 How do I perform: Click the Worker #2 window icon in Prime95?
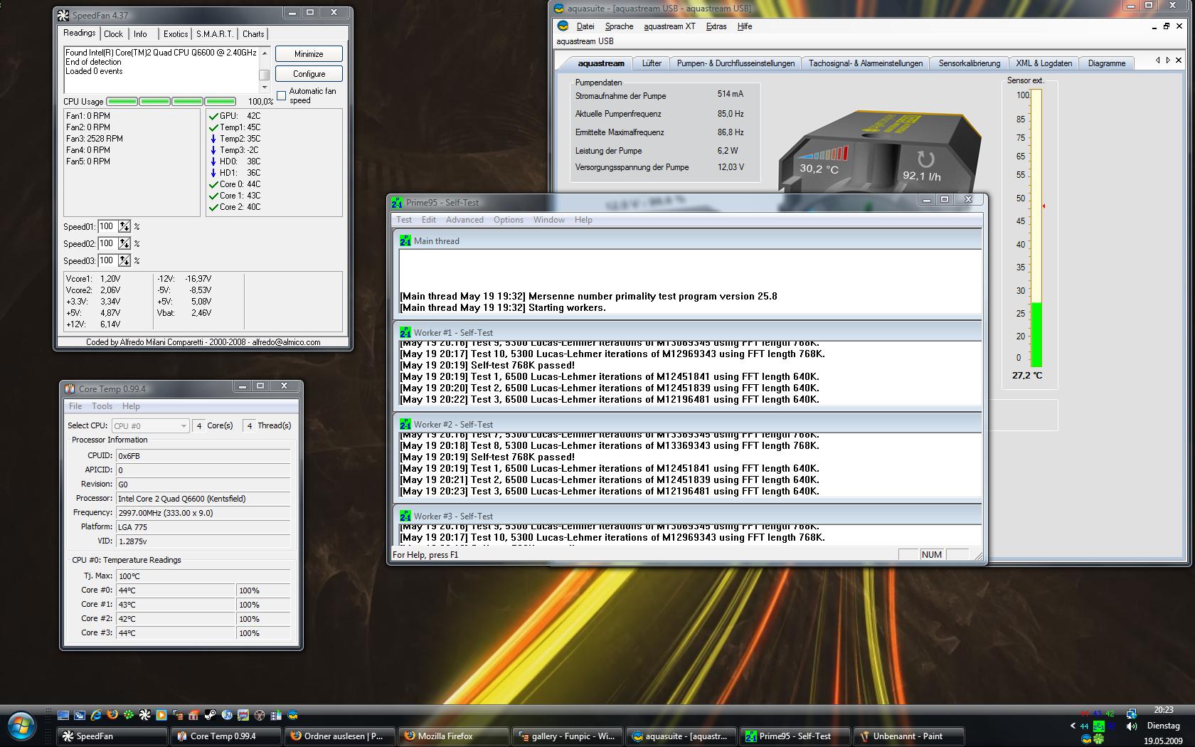coord(405,424)
